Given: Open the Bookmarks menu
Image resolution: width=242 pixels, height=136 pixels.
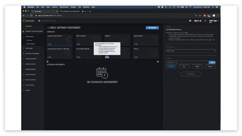Looking at the screenshot, I should 64,7.
